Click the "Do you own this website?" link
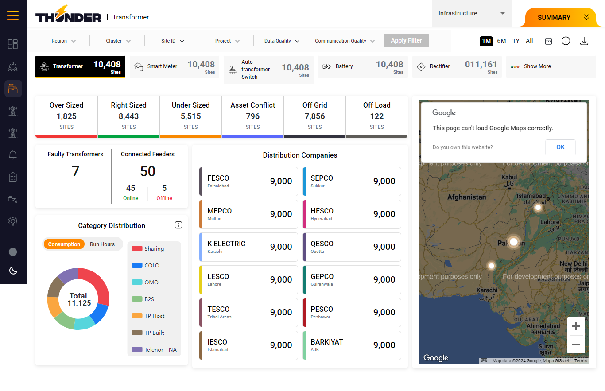605x391 pixels. click(x=462, y=147)
